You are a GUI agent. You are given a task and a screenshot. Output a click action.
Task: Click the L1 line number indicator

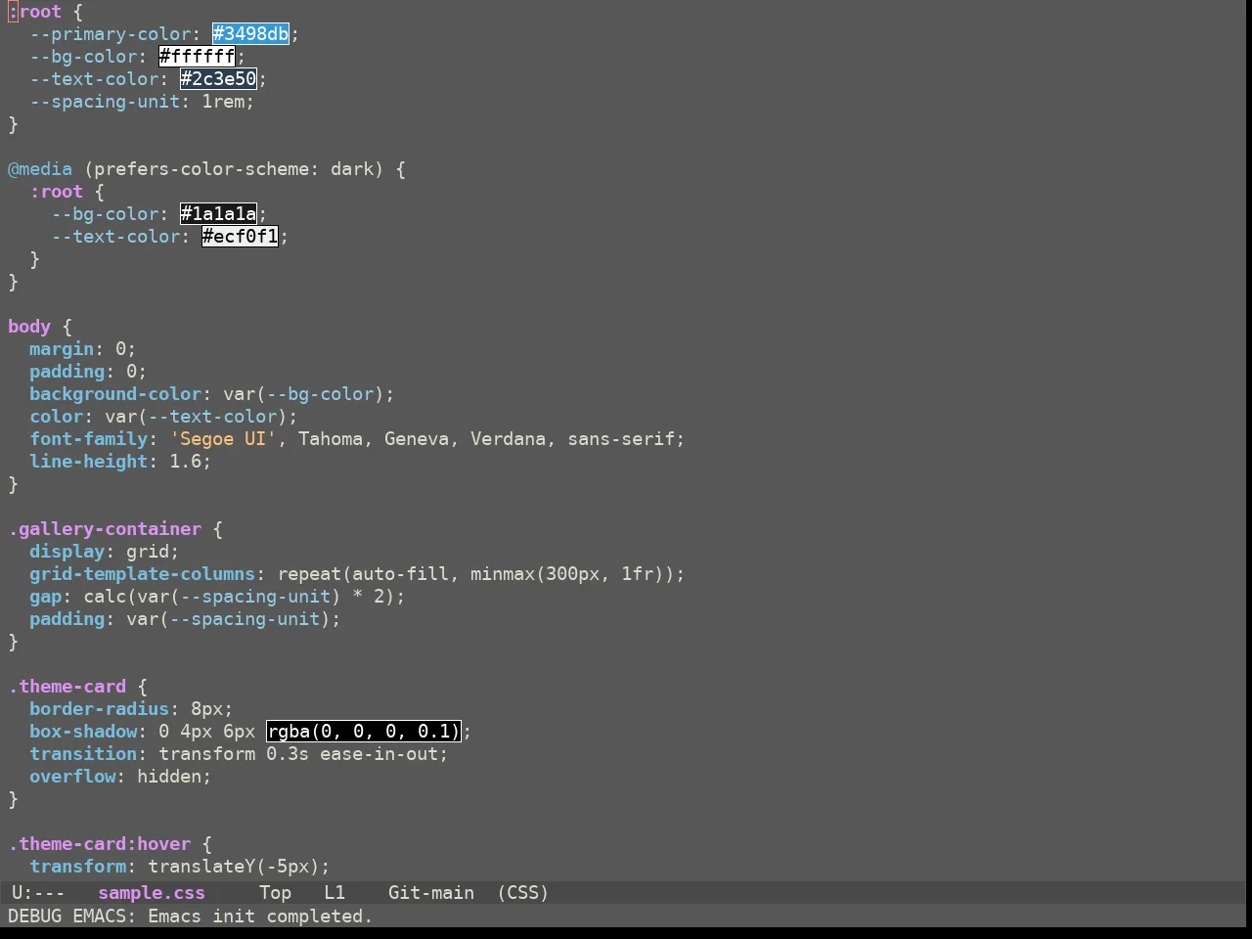click(335, 893)
